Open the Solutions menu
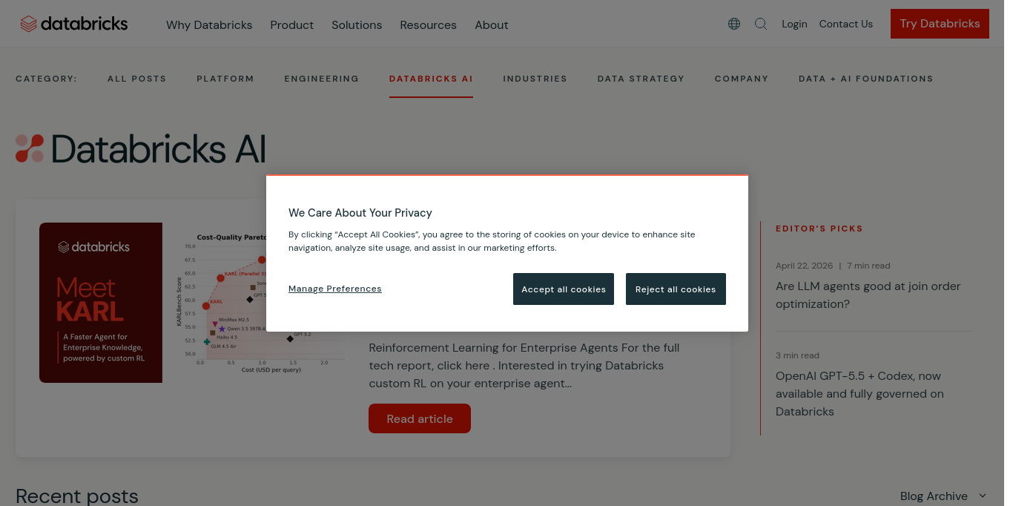 click(x=357, y=24)
